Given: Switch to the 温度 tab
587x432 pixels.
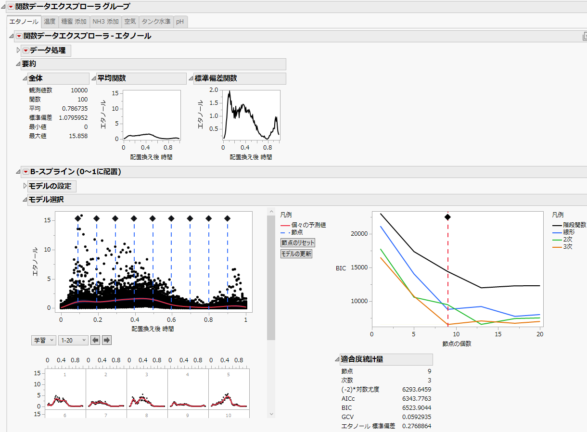Looking at the screenshot, I should (x=50, y=22).
